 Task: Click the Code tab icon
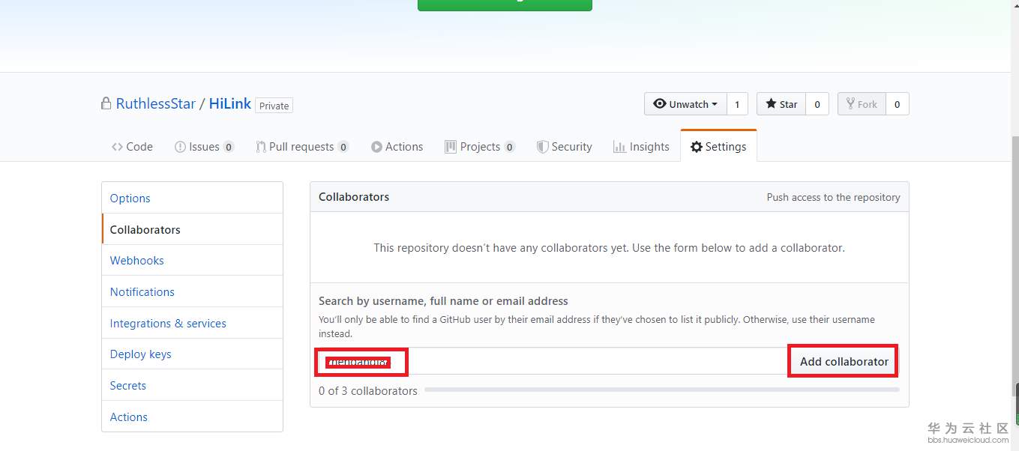[117, 147]
